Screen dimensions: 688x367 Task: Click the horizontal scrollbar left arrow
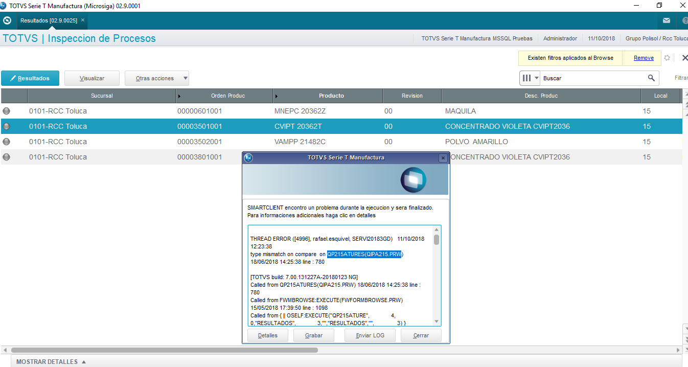5,350
